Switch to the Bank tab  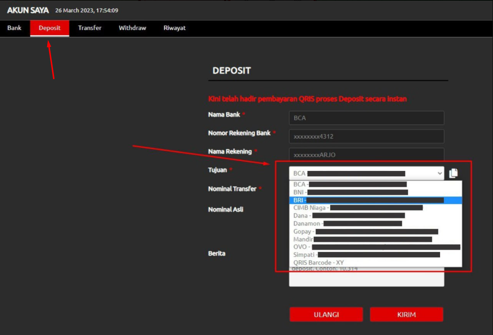(x=14, y=28)
